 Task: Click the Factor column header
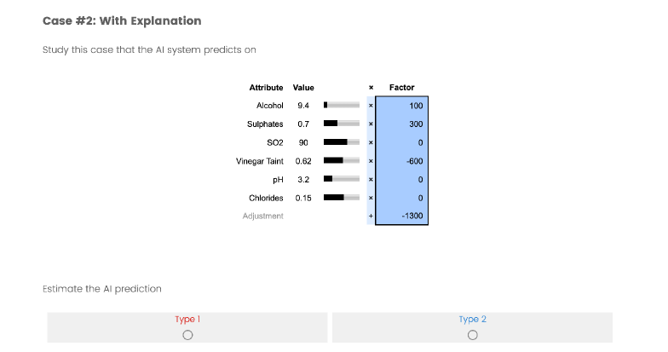[x=401, y=88]
